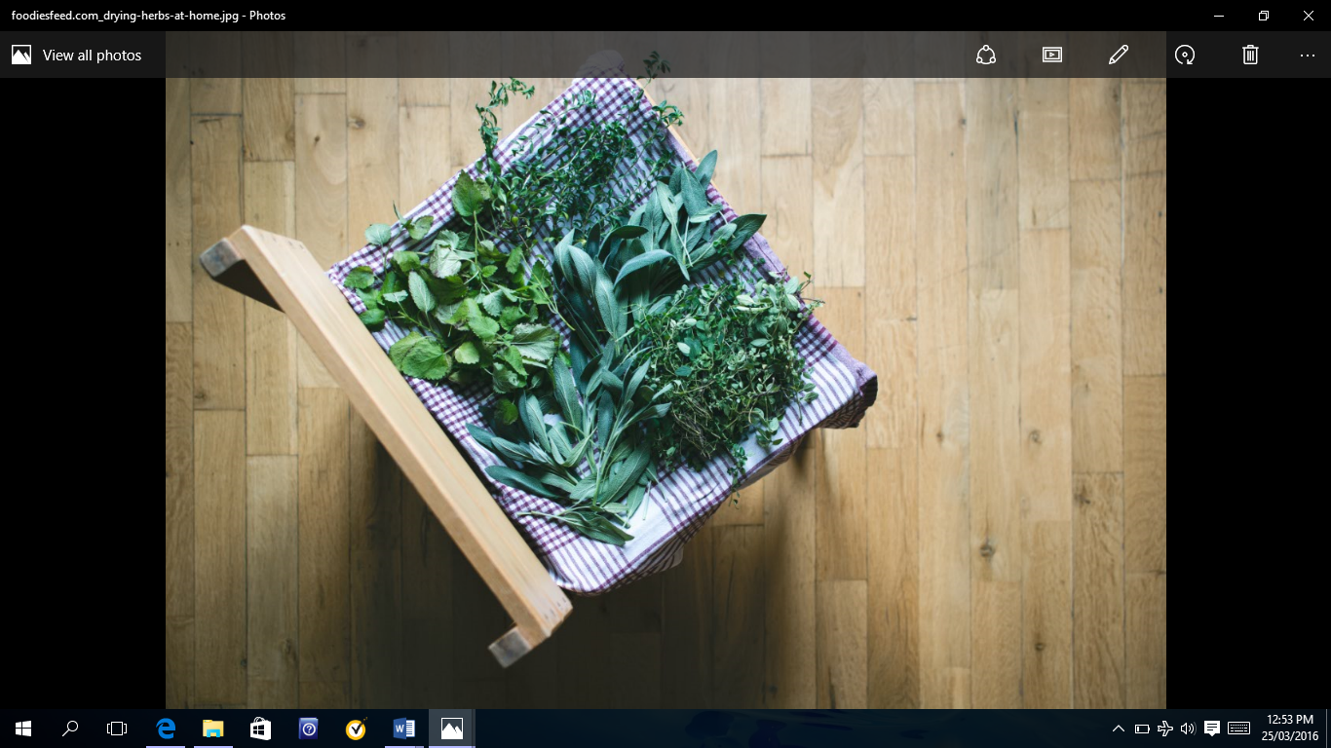Show hidden system tray icons chevron

click(1119, 729)
